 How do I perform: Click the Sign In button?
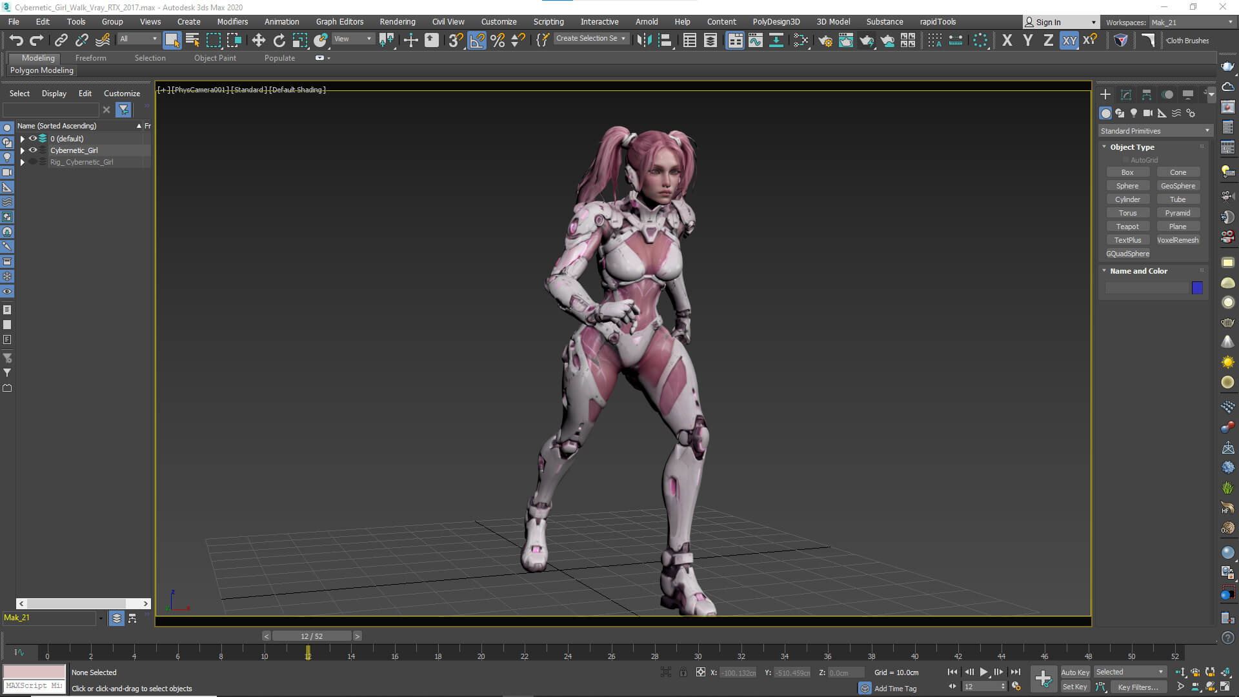point(1060,22)
